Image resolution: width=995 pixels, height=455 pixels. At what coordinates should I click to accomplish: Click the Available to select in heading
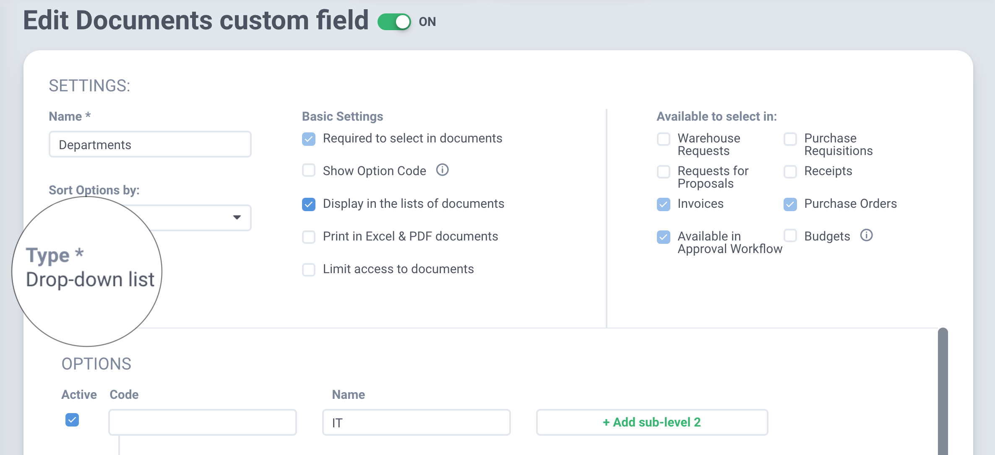pyautogui.click(x=717, y=116)
